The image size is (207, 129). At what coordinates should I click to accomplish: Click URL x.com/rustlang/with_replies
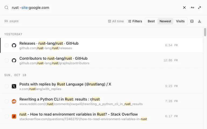tap(40, 89)
